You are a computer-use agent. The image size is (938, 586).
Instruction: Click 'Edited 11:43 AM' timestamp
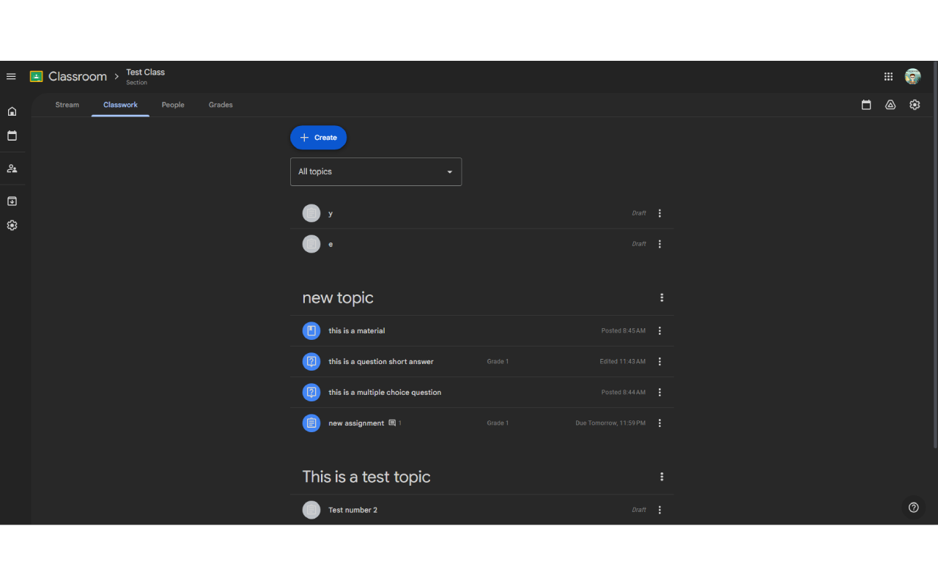point(623,362)
